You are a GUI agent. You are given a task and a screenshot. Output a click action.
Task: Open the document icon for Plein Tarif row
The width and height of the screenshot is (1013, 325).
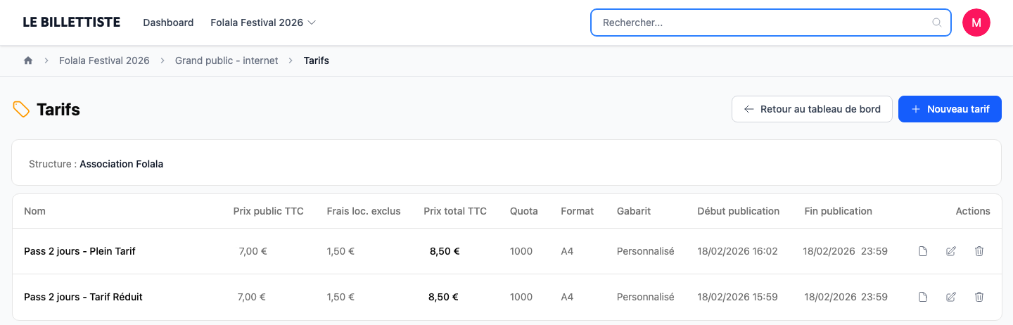tap(923, 251)
